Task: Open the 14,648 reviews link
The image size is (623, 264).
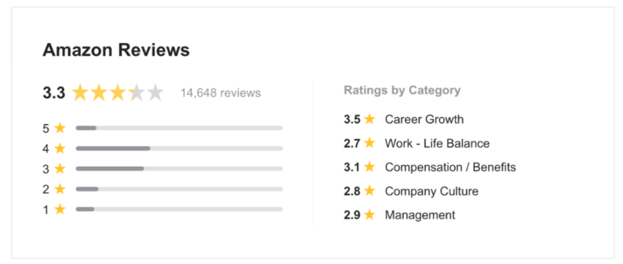Action: [220, 93]
